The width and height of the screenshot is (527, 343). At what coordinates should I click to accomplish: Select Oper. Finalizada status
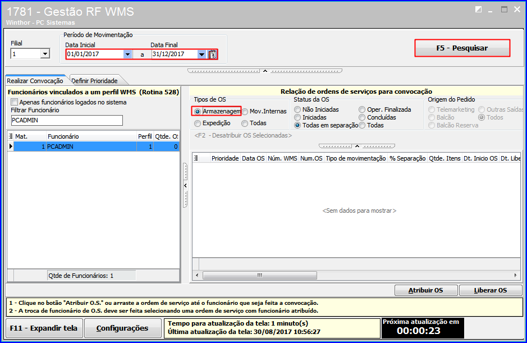[361, 109]
